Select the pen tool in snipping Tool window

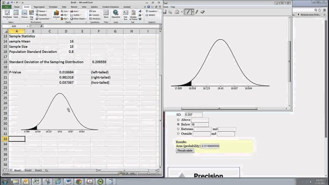tap(188, 12)
